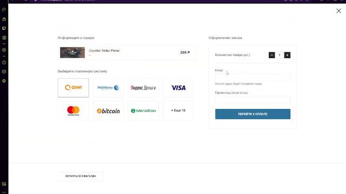Click the ПЕРЕЙТИ К ОПЛАТЕ button
Viewport: 346px width, 194px height.
[252, 114]
